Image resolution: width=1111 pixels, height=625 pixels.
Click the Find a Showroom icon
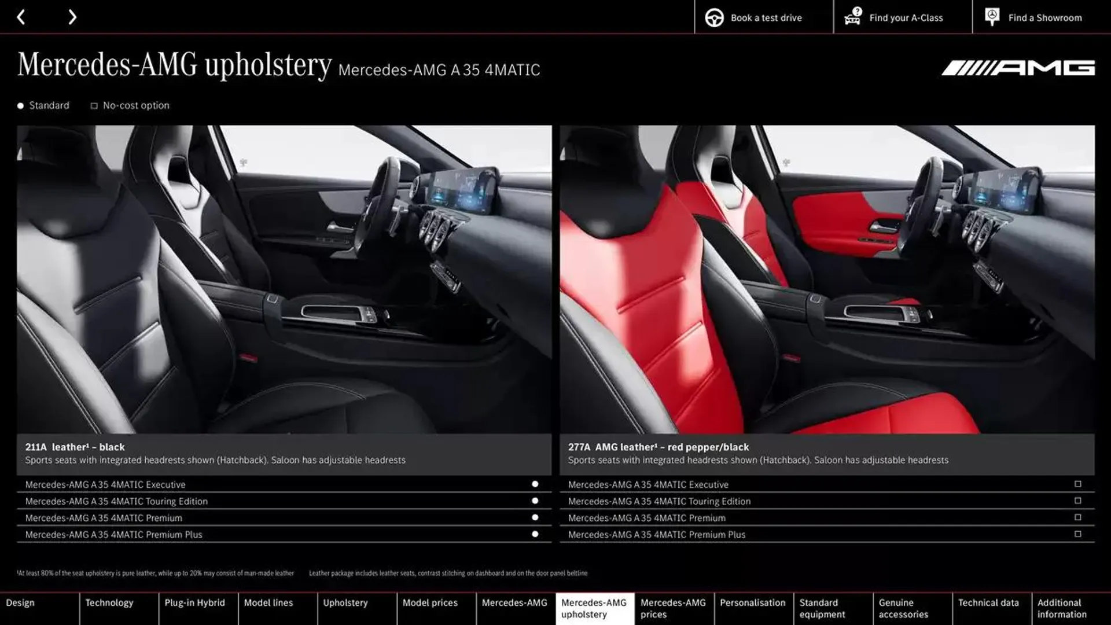click(992, 17)
